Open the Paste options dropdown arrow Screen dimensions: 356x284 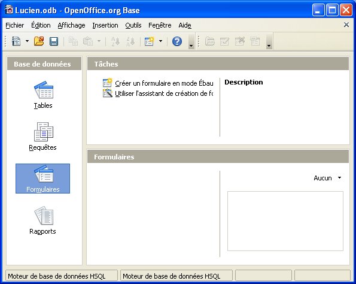(99, 41)
